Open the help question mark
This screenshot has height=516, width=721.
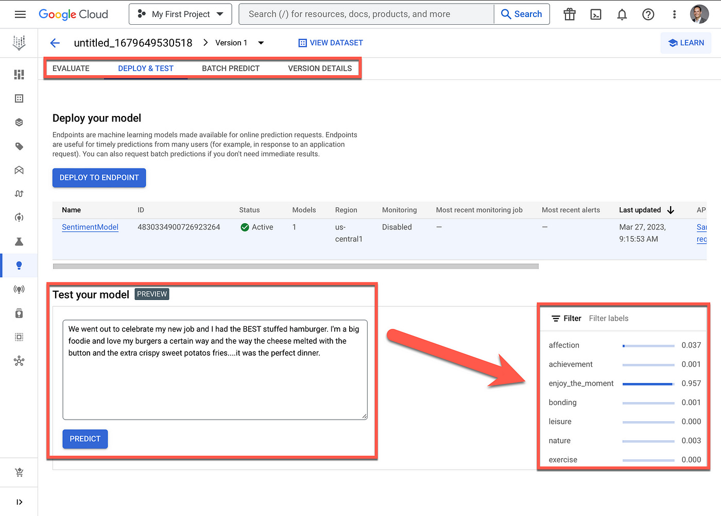click(x=648, y=14)
